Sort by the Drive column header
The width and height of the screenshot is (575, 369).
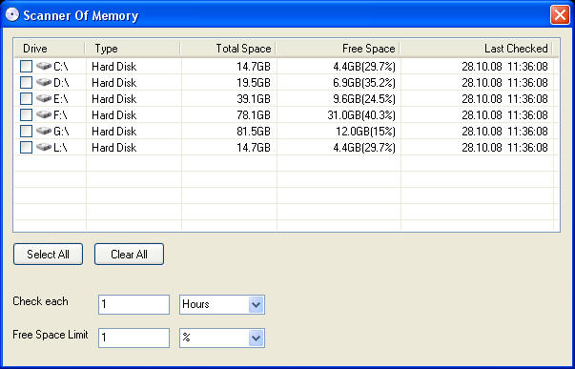point(50,49)
